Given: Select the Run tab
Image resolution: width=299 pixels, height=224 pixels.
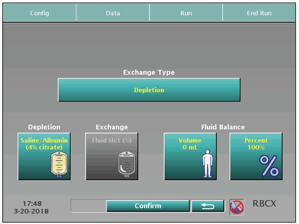Looking at the screenshot, I should (186, 13).
